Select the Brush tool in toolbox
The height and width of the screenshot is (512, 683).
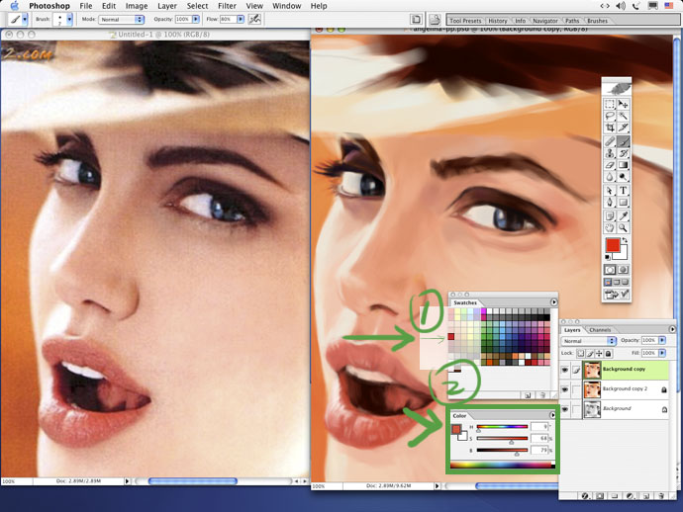[x=624, y=141]
